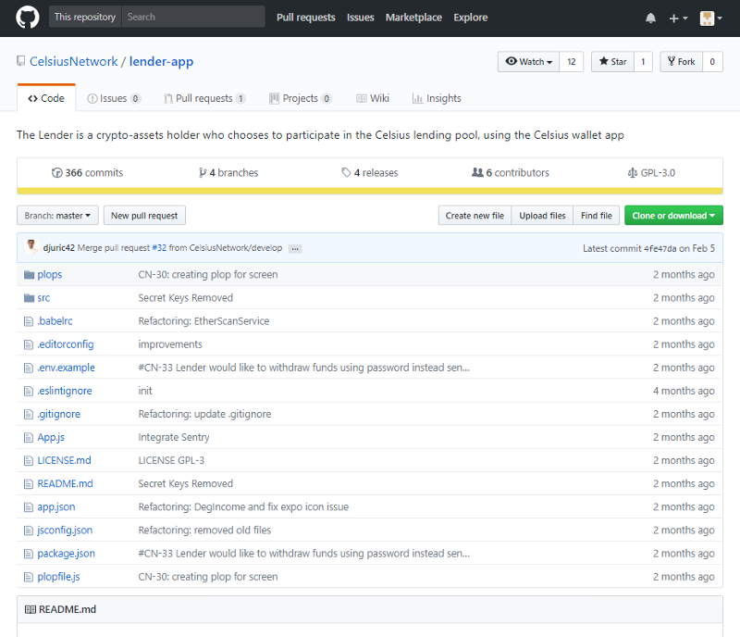Expand commit message ellipsis button
The image size is (740, 637).
coord(295,248)
